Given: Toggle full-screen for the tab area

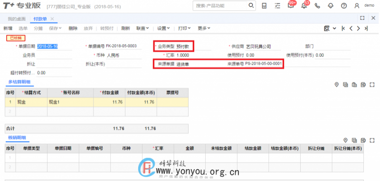Looking at the screenshot, I should [362, 18].
